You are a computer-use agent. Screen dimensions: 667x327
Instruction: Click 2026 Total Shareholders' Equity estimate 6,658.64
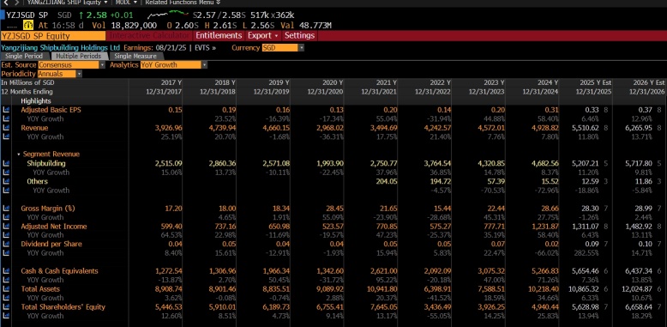coord(640,307)
